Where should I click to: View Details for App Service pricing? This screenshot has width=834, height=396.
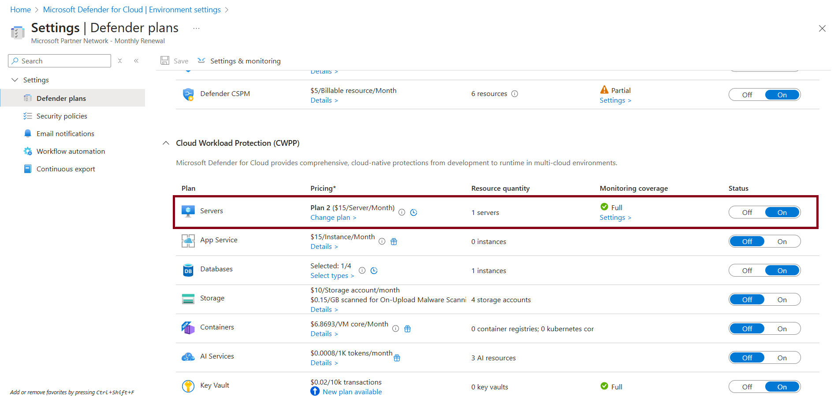tap(324, 247)
